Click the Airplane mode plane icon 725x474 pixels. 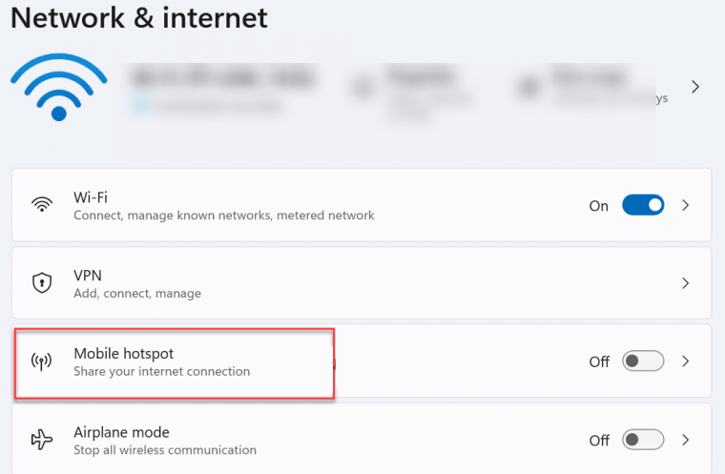tap(42, 440)
